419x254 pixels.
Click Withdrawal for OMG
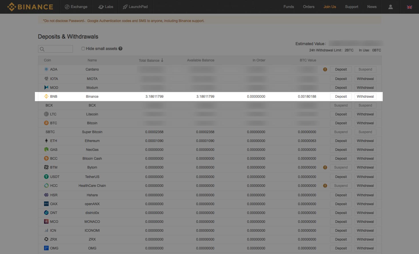pos(365,248)
